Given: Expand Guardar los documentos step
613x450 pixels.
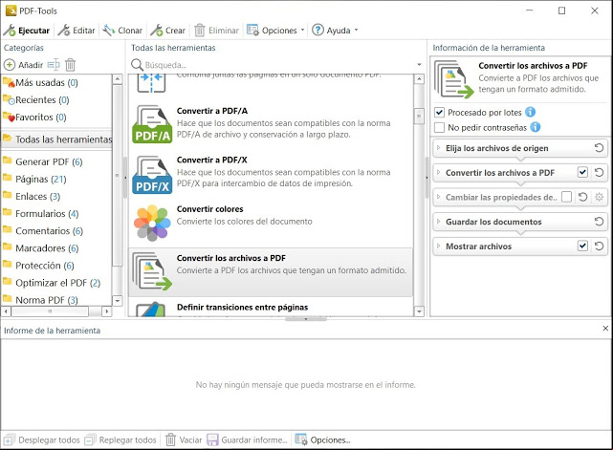Looking at the screenshot, I should pyautogui.click(x=438, y=222).
